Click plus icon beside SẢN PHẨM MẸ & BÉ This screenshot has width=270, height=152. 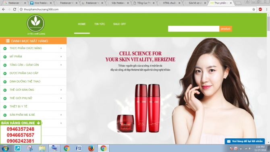tap(5, 115)
